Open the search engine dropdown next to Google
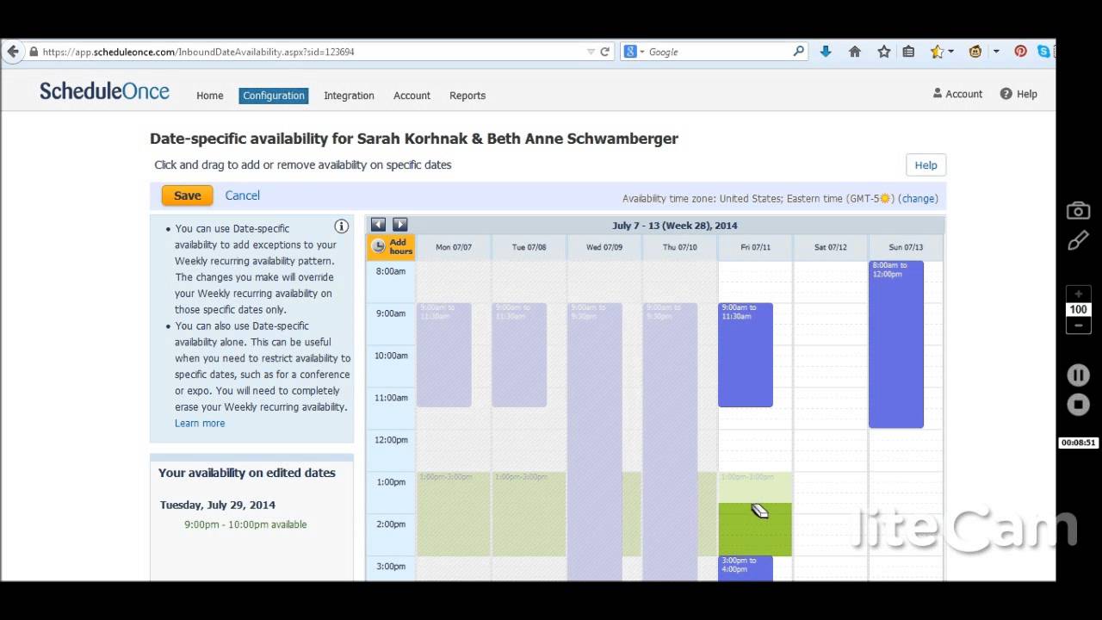The image size is (1102, 620). click(x=634, y=52)
